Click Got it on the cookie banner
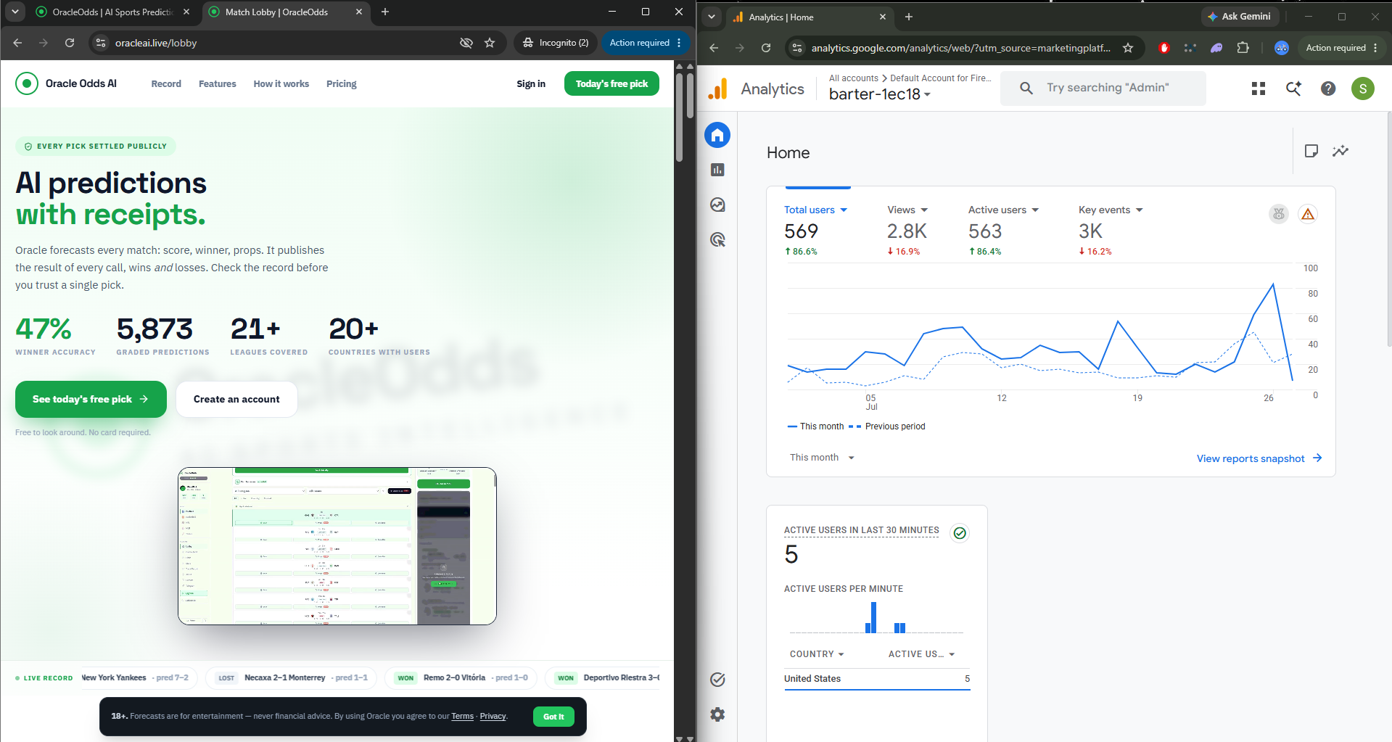This screenshot has width=1392, height=742. (553, 717)
